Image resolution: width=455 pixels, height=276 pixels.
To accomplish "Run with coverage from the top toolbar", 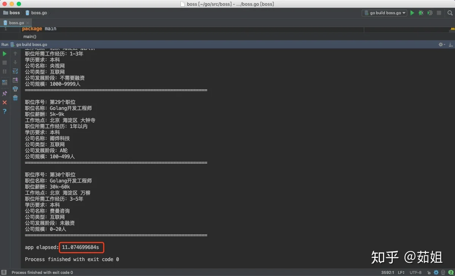I will coord(430,13).
